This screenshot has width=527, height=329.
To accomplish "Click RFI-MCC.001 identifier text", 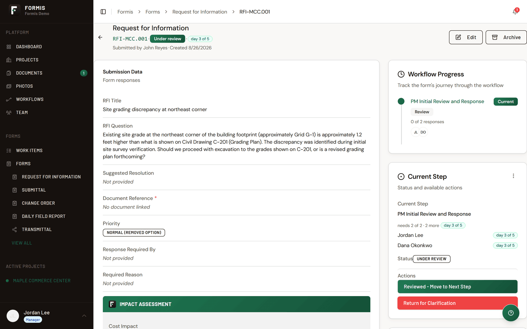I will 130,39.
